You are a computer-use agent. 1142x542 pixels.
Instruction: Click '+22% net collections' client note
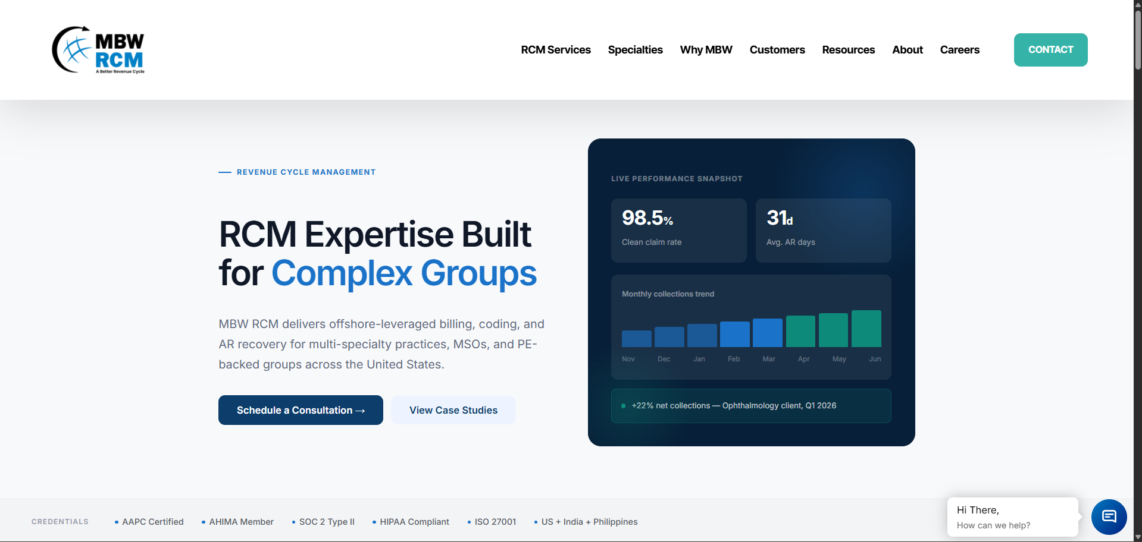751,406
